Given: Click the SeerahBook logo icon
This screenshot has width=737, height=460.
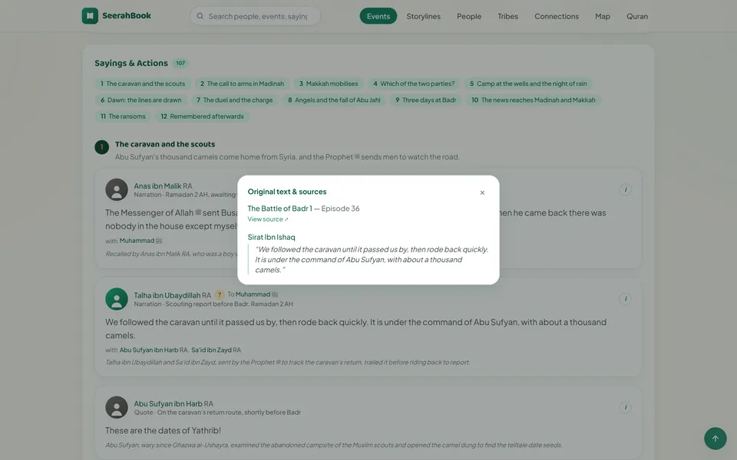Looking at the screenshot, I should pos(90,16).
